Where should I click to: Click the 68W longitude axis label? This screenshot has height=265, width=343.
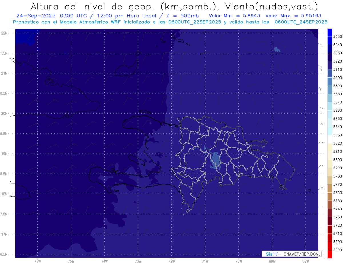[x=305, y=261]
